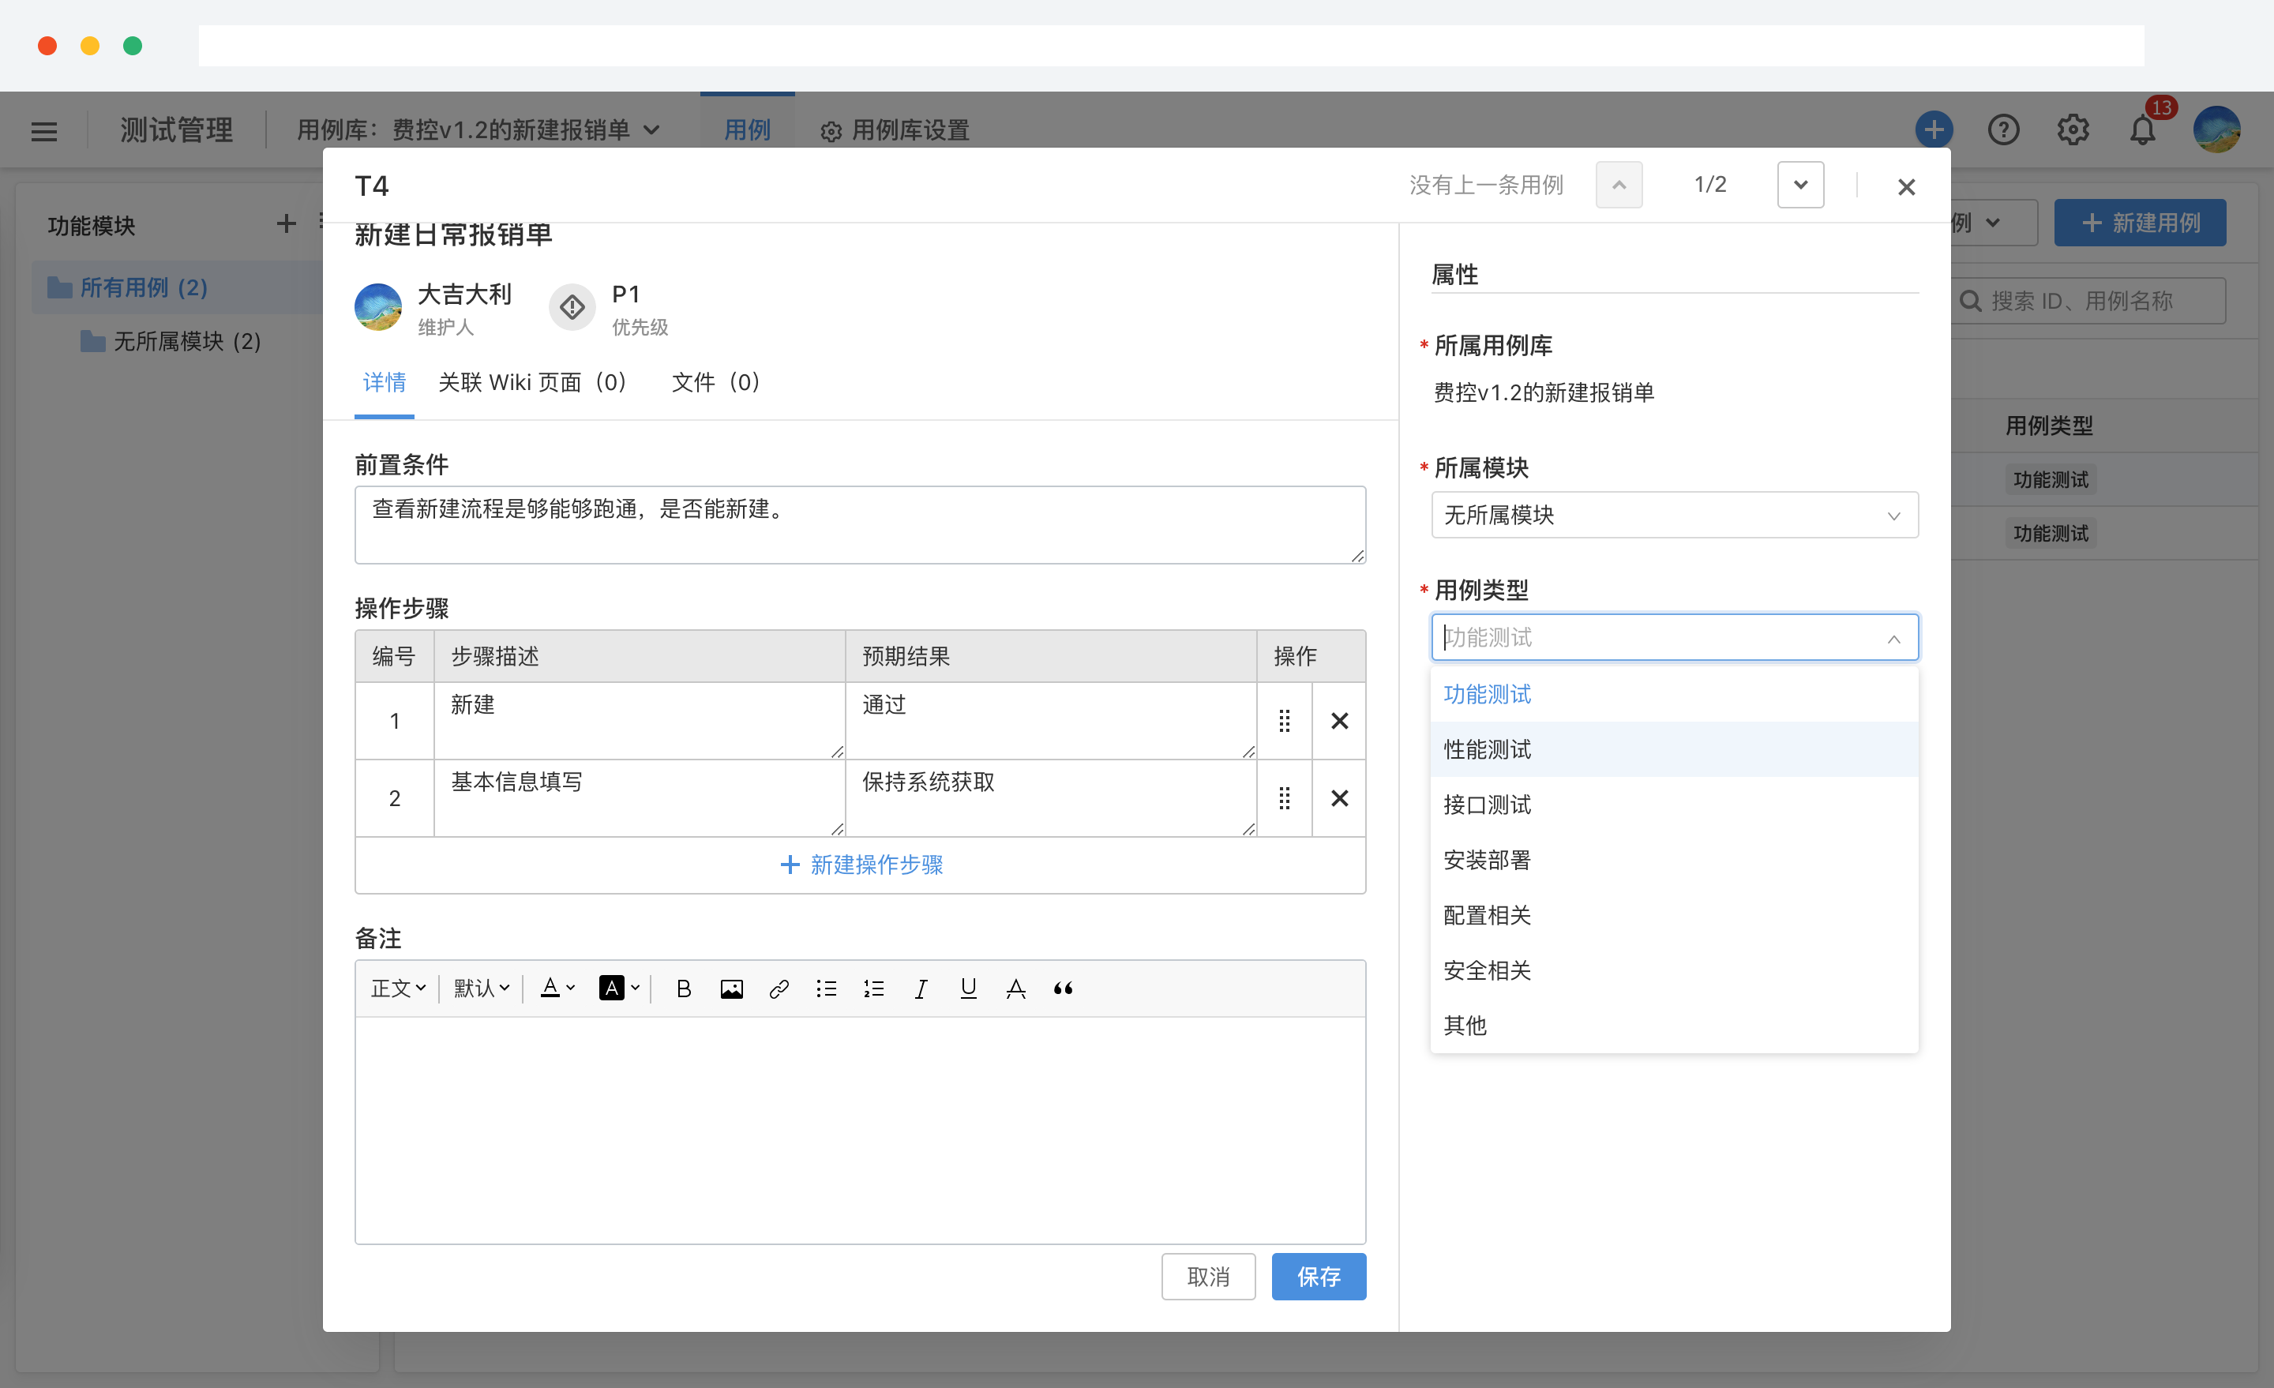Insert a blockquote in the remarks editor

pos(1062,988)
